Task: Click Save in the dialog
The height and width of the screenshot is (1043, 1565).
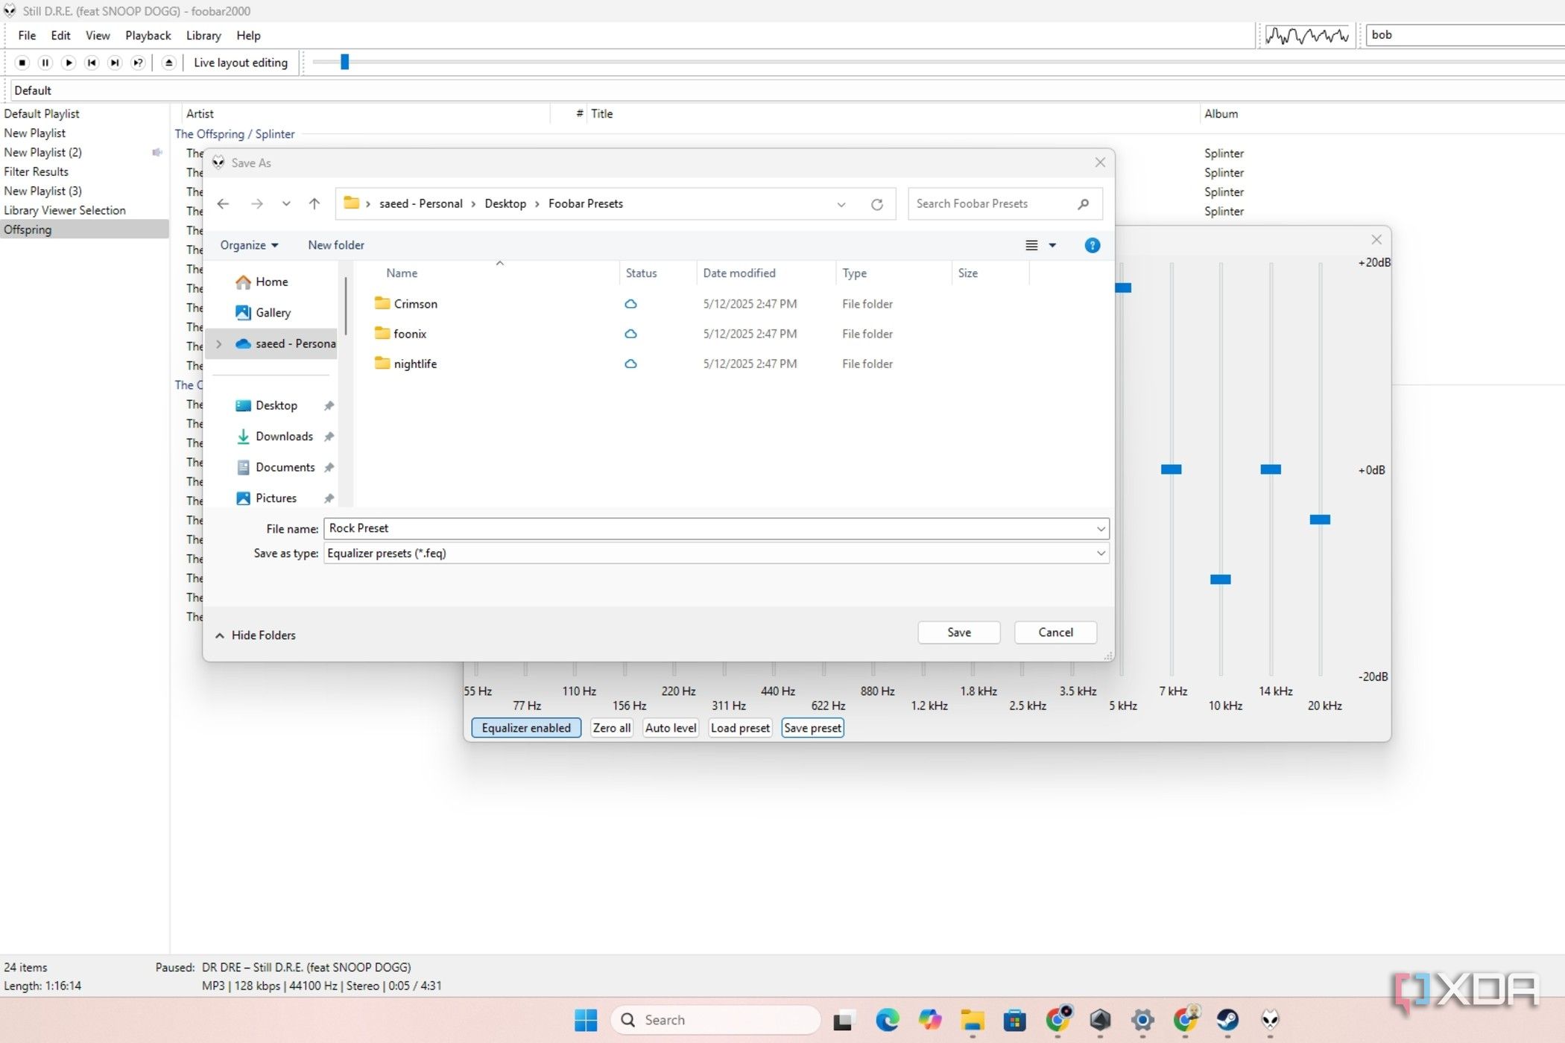Action: pos(959,633)
